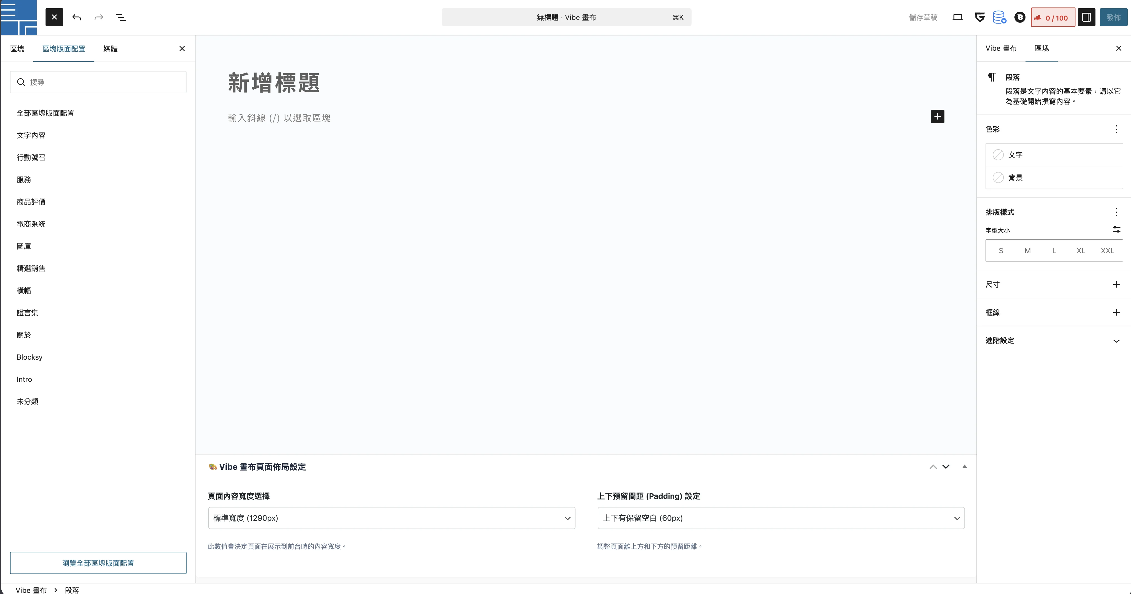Click the 儲存草稿 link
The height and width of the screenshot is (594, 1131).
click(923, 17)
